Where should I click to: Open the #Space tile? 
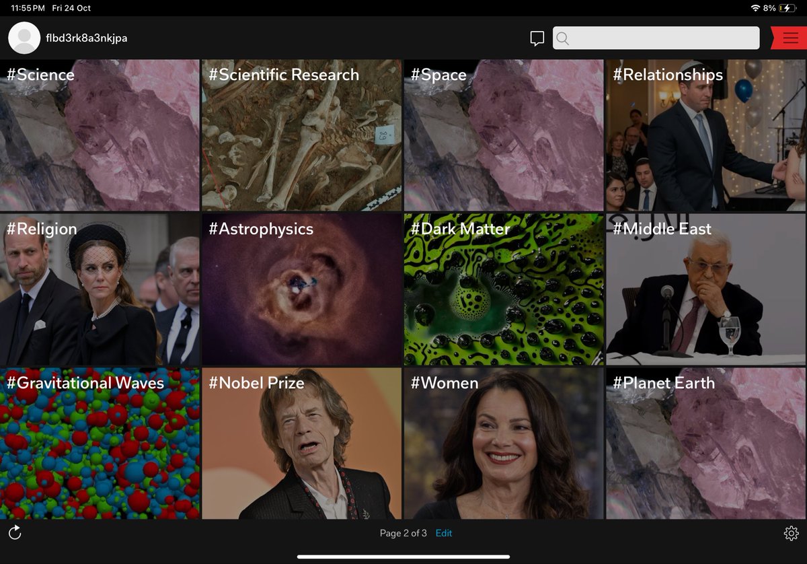[504, 135]
